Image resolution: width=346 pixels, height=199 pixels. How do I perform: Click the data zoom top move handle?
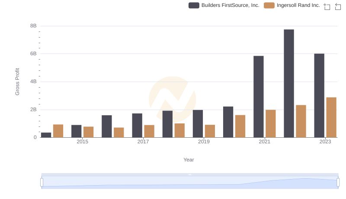(190, 174)
